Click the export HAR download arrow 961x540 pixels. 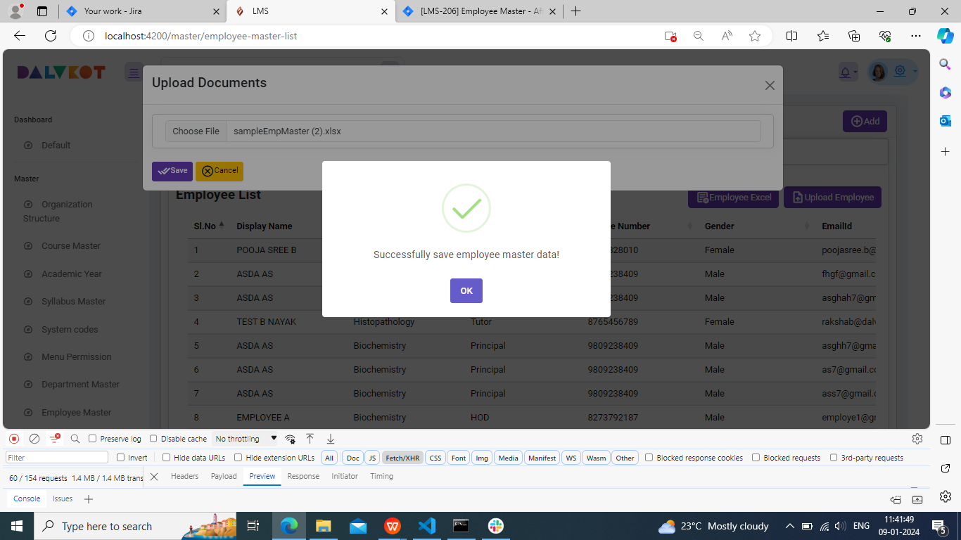(330, 439)
